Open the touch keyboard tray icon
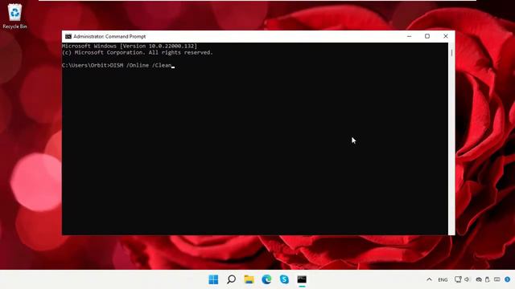 (497, 279)
